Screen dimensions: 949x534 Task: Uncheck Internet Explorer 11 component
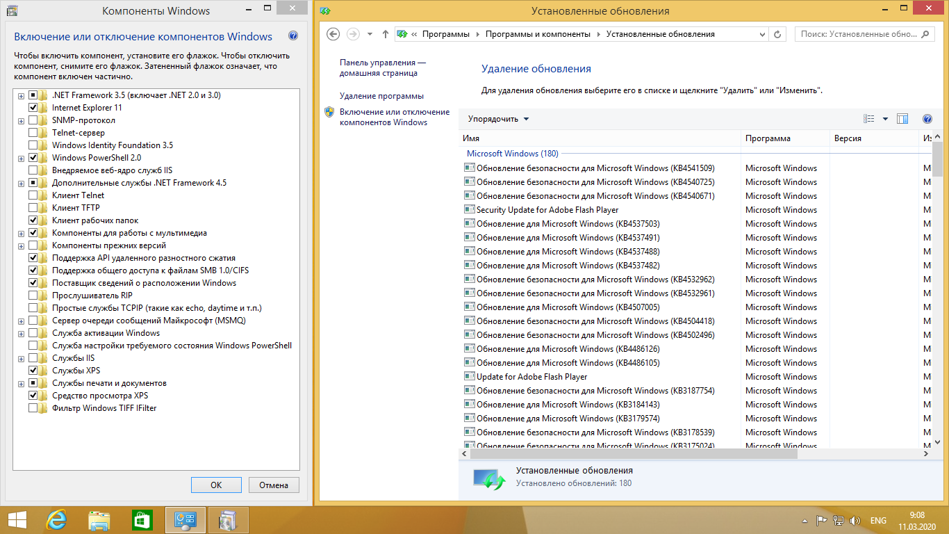(x=33, y=108)
